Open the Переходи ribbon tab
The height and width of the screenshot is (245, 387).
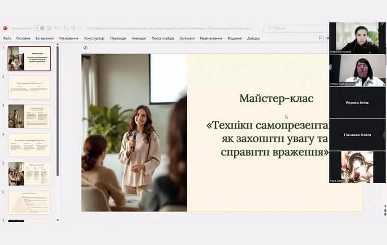point(118,38)
